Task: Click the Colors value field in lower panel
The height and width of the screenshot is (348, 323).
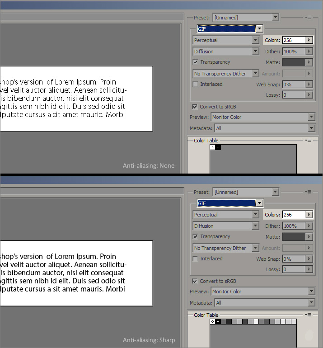Action: tap(293, 215)
